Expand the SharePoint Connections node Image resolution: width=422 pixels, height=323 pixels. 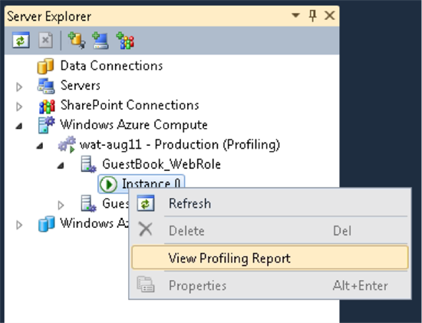[19, 107]
